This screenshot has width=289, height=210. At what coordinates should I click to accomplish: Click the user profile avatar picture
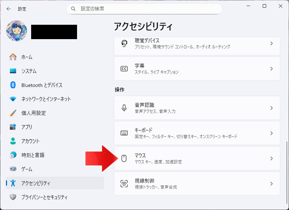(17, 32)
